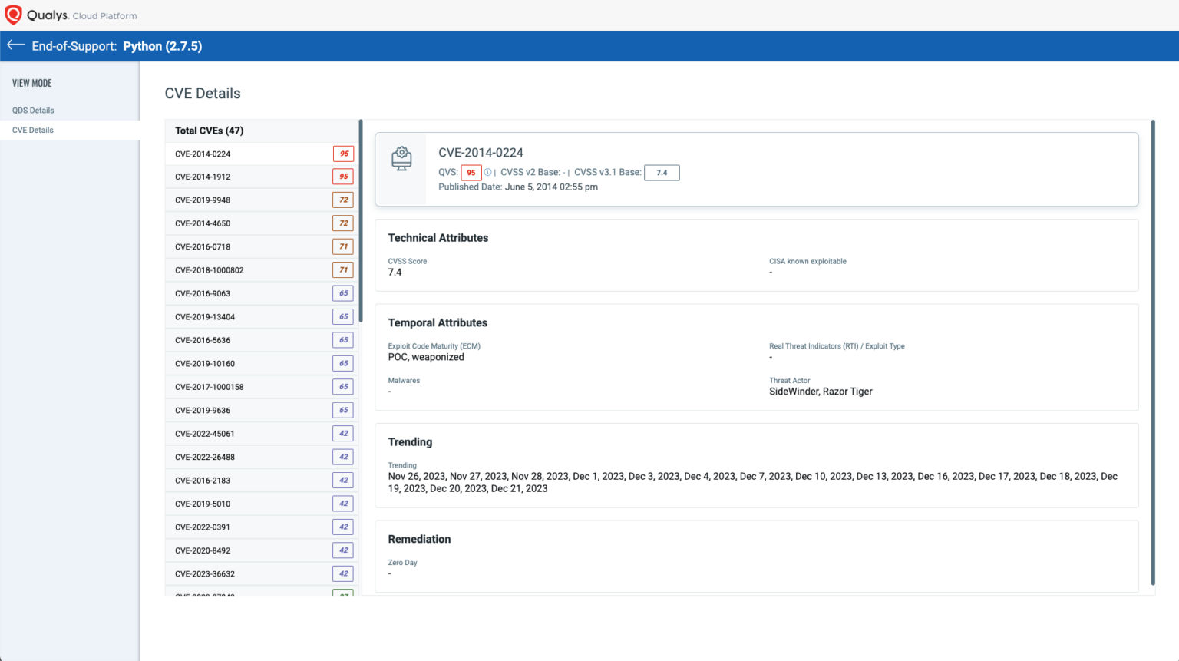
Task: Click the red QVS badge showing 95
Action: point(470,172)
